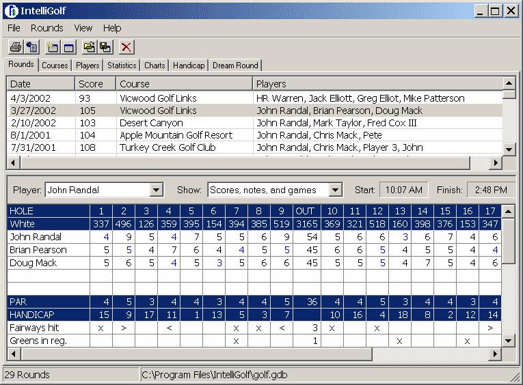Image resolution: width=523 pixels, height=385 pixels.
Task: Click the web export document icon
Action: point(32,47)
